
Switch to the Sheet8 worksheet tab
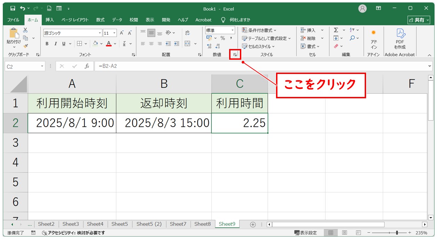203,224
